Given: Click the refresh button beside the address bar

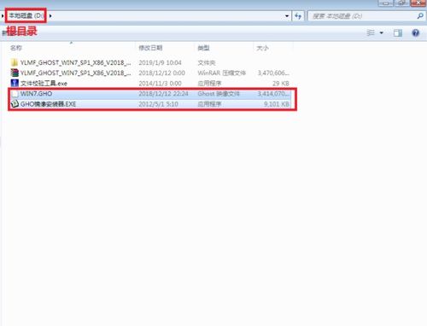Looking at the screenshot, I should point(298,16).
